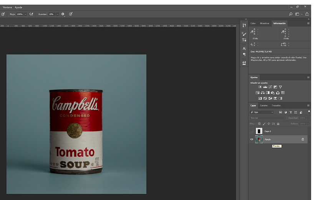Filter layers by shape layers
Image resolution: width=315 pixels, height=200 pixels.
tap(296, 112)
